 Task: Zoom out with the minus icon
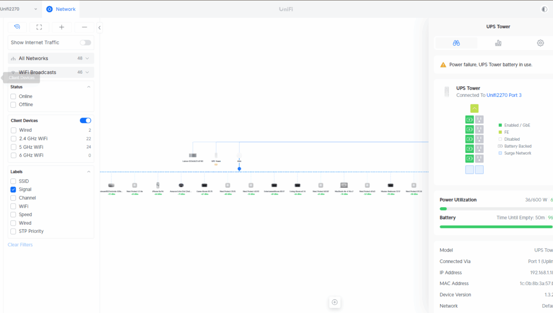click(x=84, y=27)
